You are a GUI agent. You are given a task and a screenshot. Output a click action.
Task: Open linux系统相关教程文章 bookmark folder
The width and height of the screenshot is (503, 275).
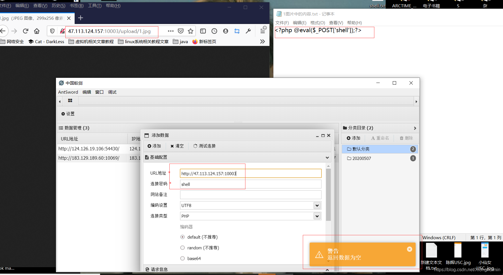143,41
